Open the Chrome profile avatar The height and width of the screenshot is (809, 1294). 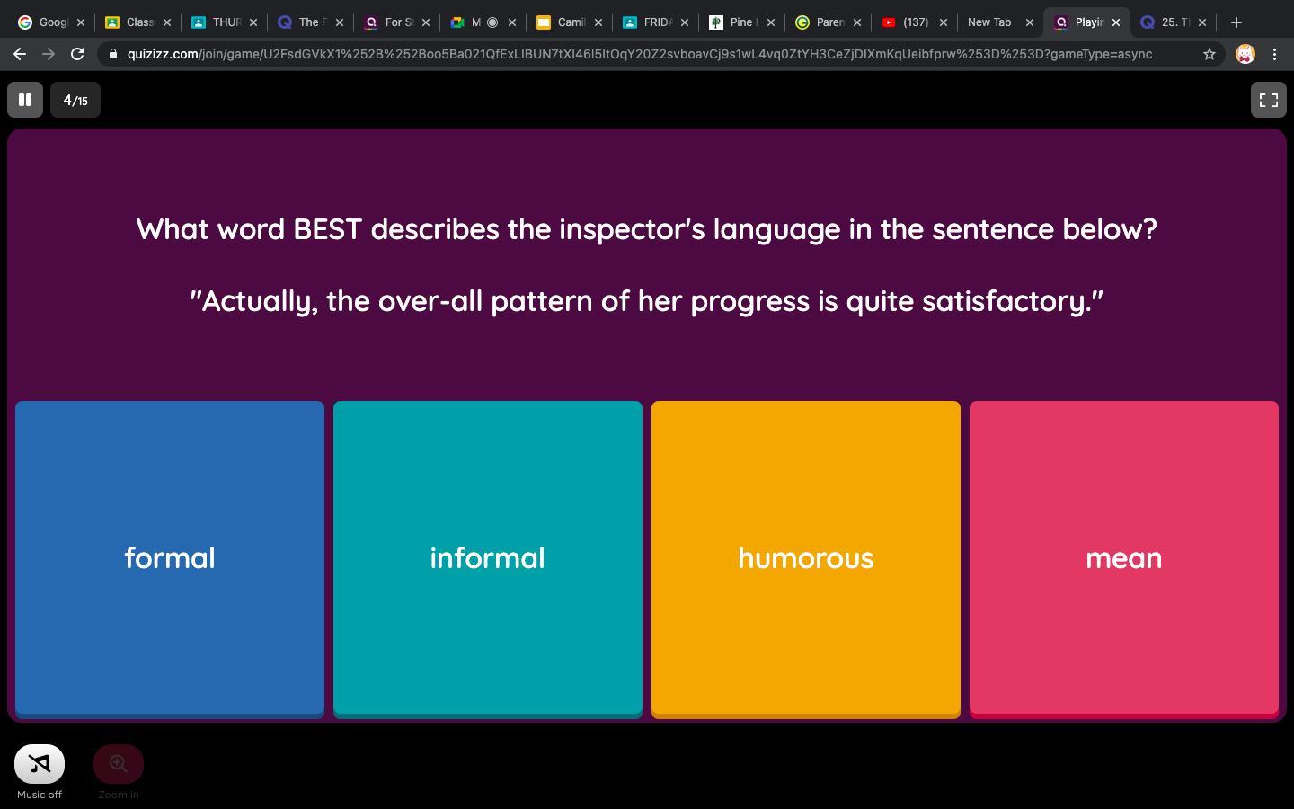(x=1245, y=54)
